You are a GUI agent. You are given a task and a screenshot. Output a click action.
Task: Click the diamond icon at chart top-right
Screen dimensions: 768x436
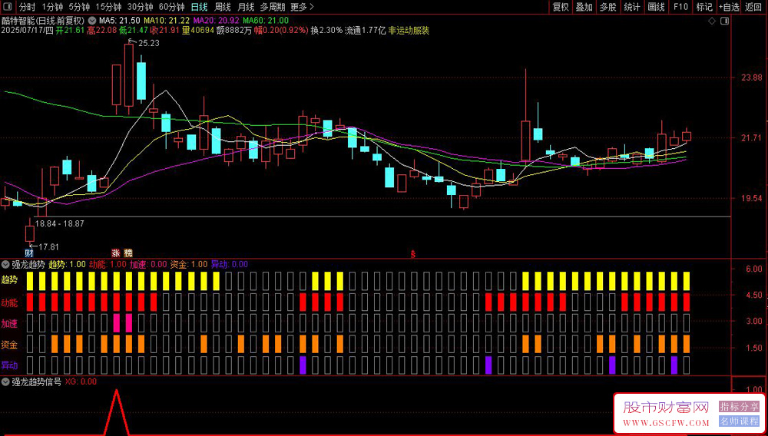[x=713, y=21]
